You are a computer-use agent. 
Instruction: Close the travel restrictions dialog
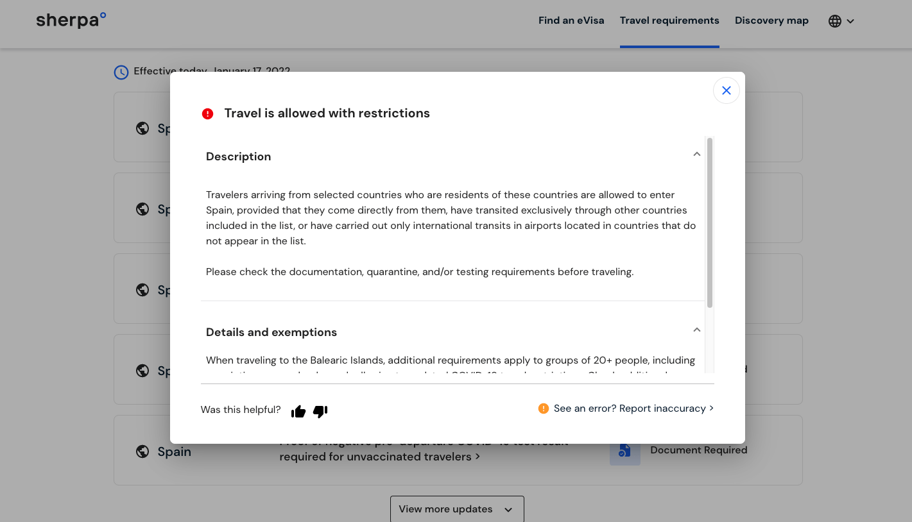click(x=726, y=90)
